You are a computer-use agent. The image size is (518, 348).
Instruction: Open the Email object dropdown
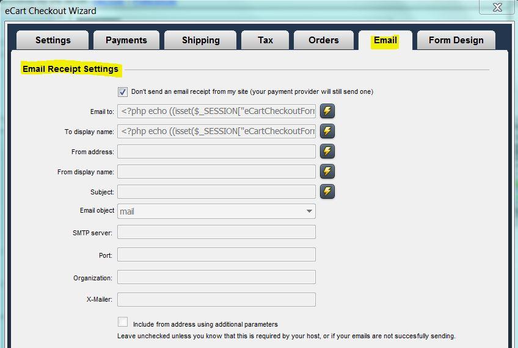(x=216, y=211)
